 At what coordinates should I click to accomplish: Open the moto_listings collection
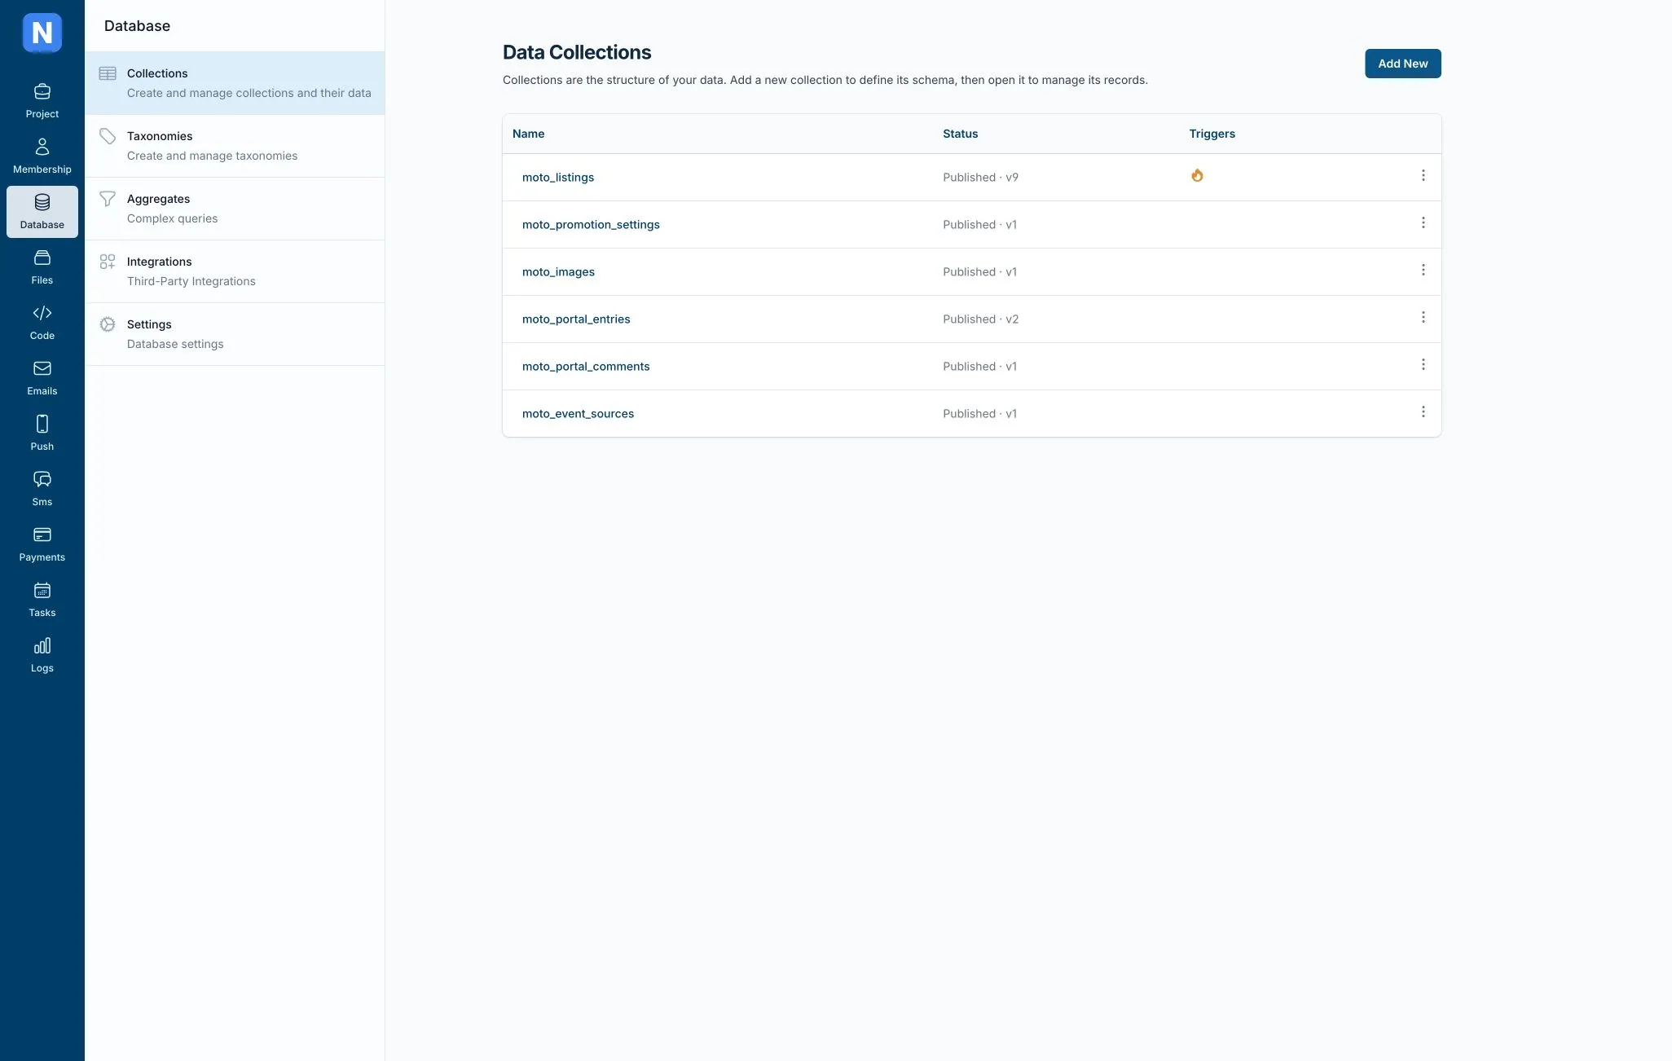(x=558, y=178)
